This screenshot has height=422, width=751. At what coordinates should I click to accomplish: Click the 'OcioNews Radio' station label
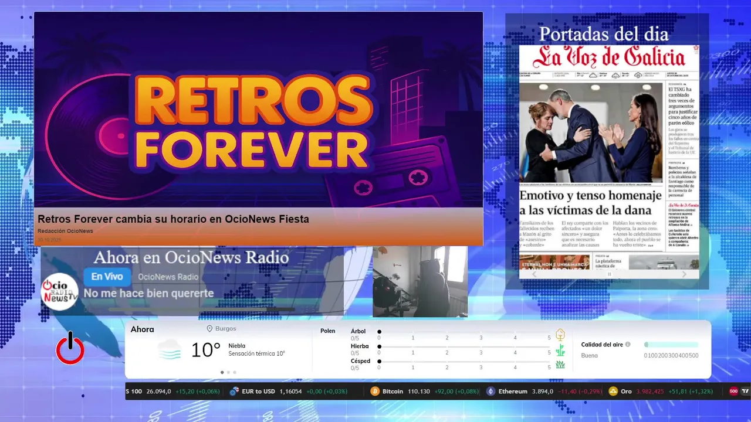click(x=168, y=277)
